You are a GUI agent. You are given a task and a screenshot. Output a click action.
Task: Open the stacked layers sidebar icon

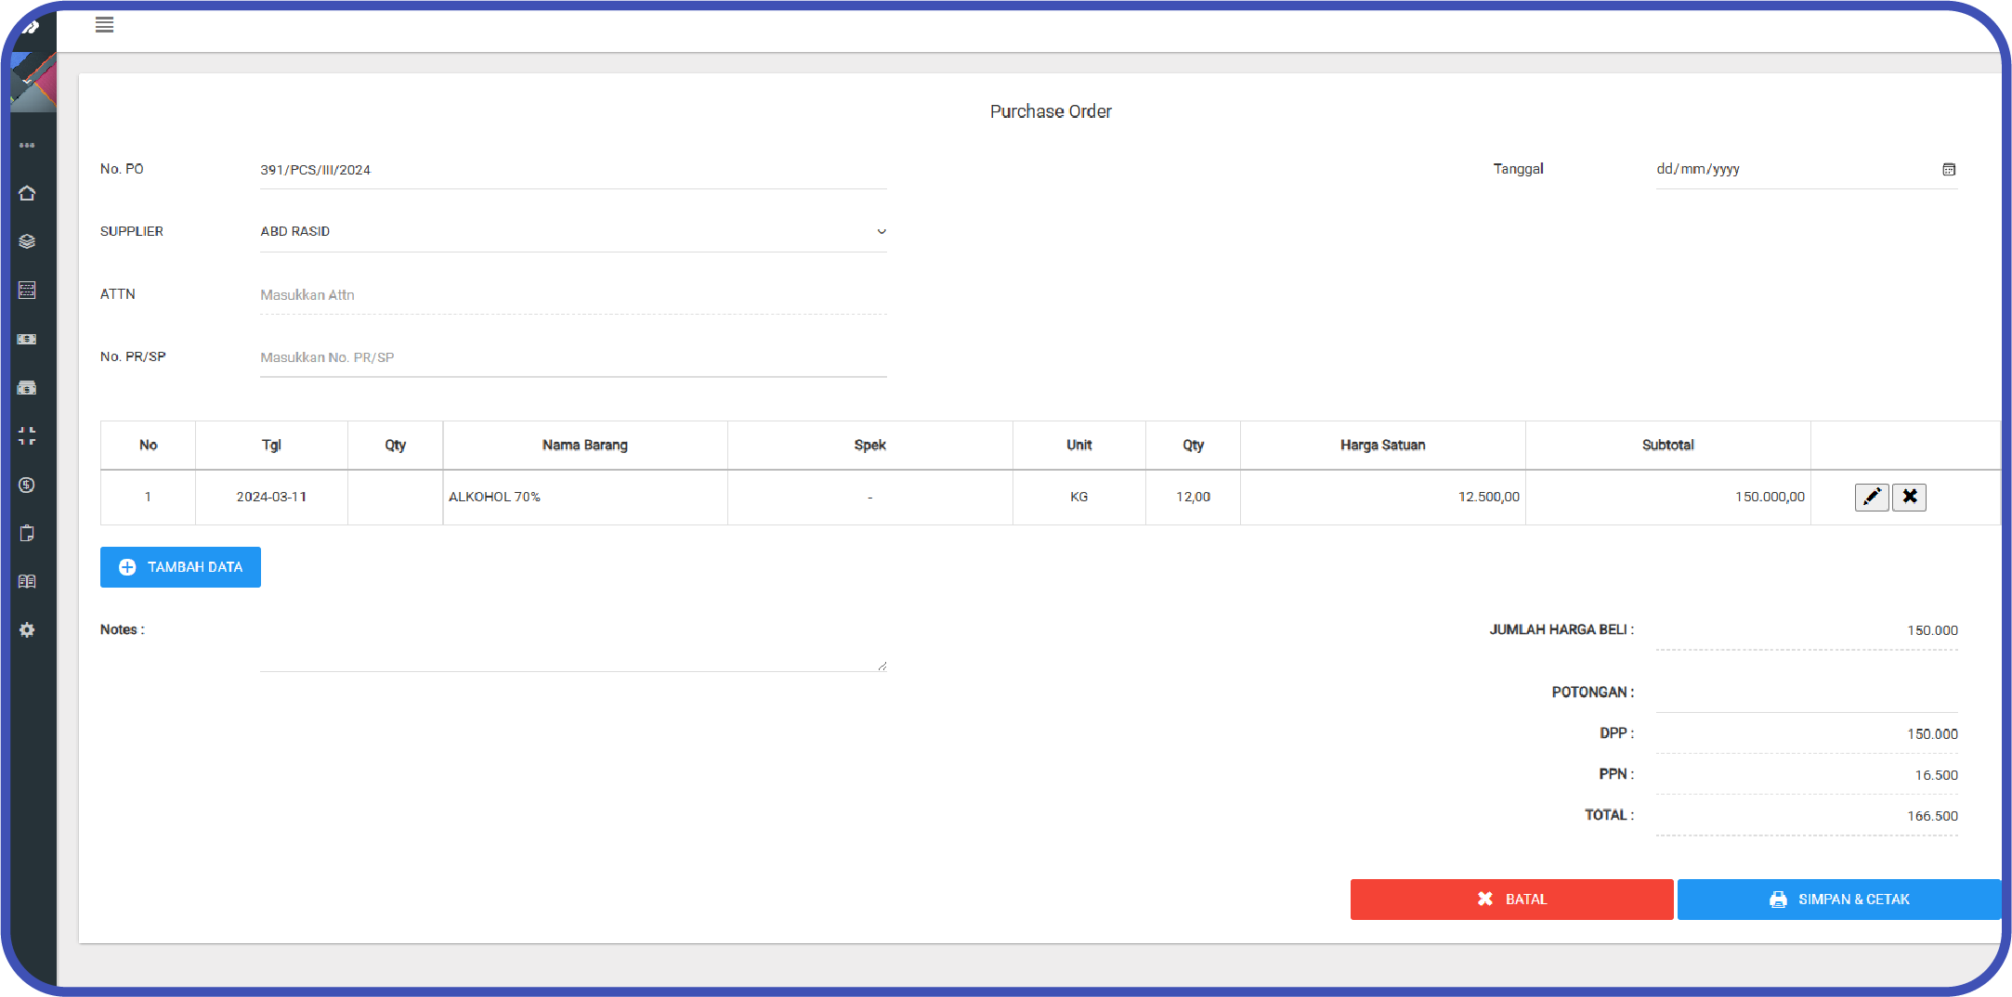[27, 241]
